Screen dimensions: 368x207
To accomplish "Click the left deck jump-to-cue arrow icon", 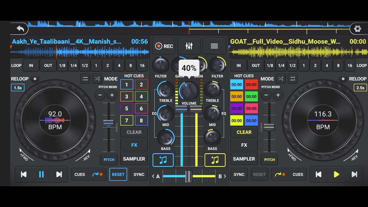I will point(97,174).
